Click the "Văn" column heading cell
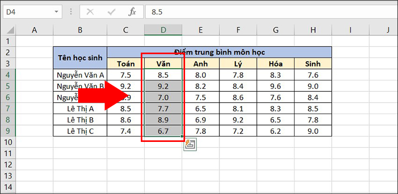This screenshot has height=194, width=398. click(163, 64)
